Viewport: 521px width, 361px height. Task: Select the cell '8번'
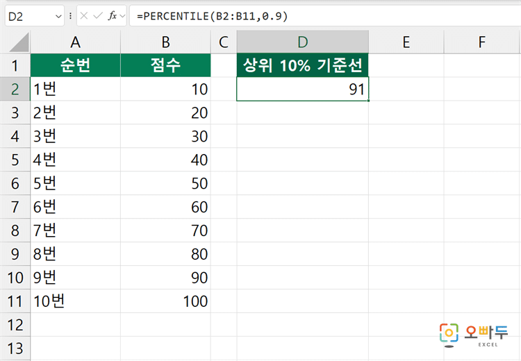[76, 254]
